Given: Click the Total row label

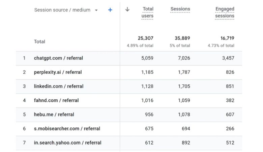Looking at the screenshot, I should [39, 42].
